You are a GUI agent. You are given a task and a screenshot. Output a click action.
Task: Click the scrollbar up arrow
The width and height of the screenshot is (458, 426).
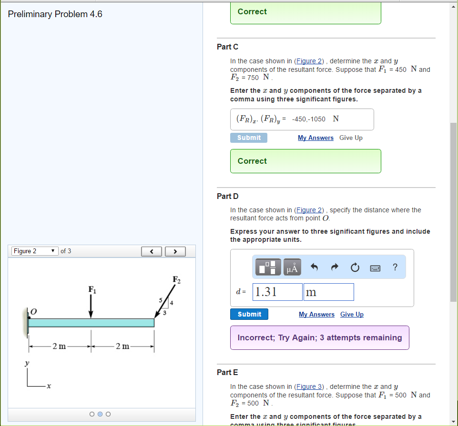(453, 6)
